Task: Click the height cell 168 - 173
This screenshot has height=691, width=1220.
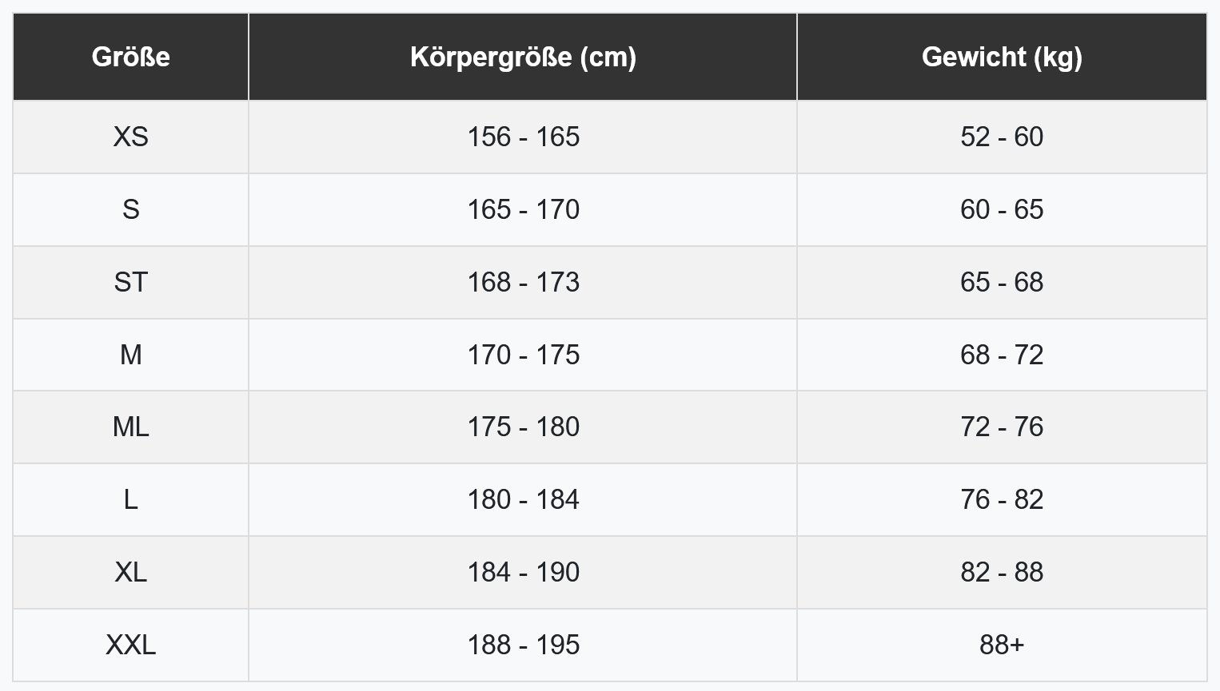Action: point(523,282)
